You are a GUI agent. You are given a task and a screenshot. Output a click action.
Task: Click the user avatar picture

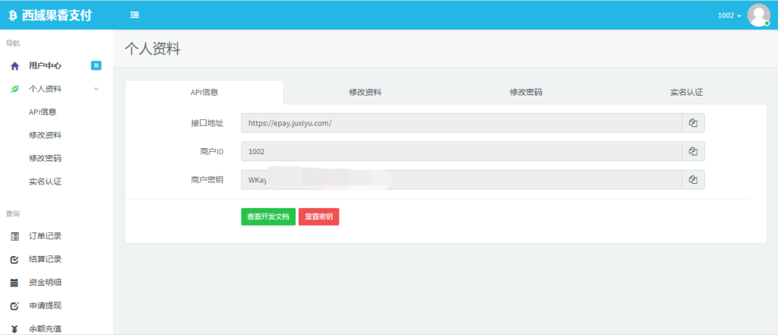pos(758,15)
